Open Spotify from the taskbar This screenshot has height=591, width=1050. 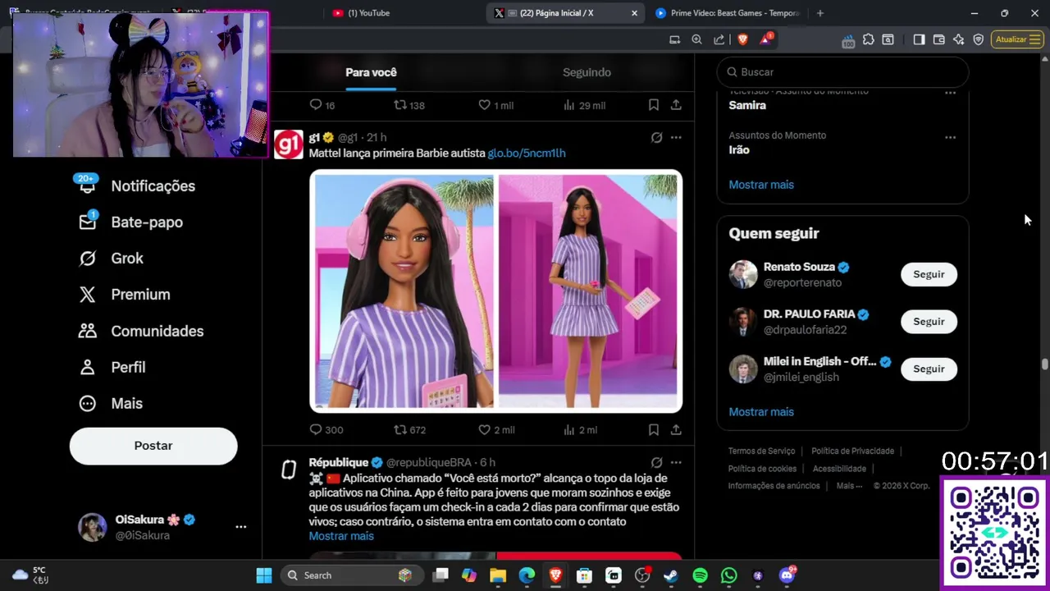700,575
